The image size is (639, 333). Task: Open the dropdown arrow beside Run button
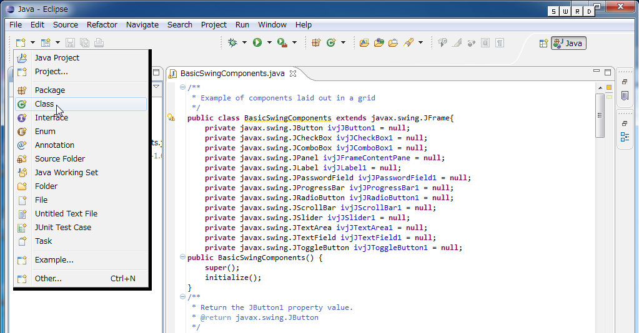269,42
